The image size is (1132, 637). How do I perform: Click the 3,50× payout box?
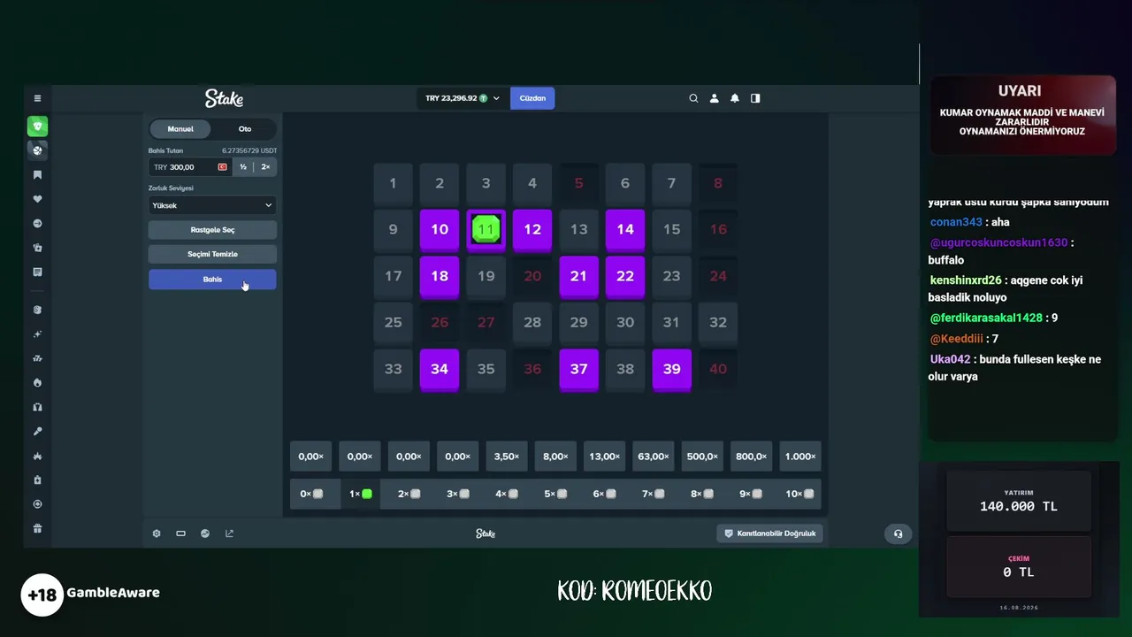[x=507, y=457]
